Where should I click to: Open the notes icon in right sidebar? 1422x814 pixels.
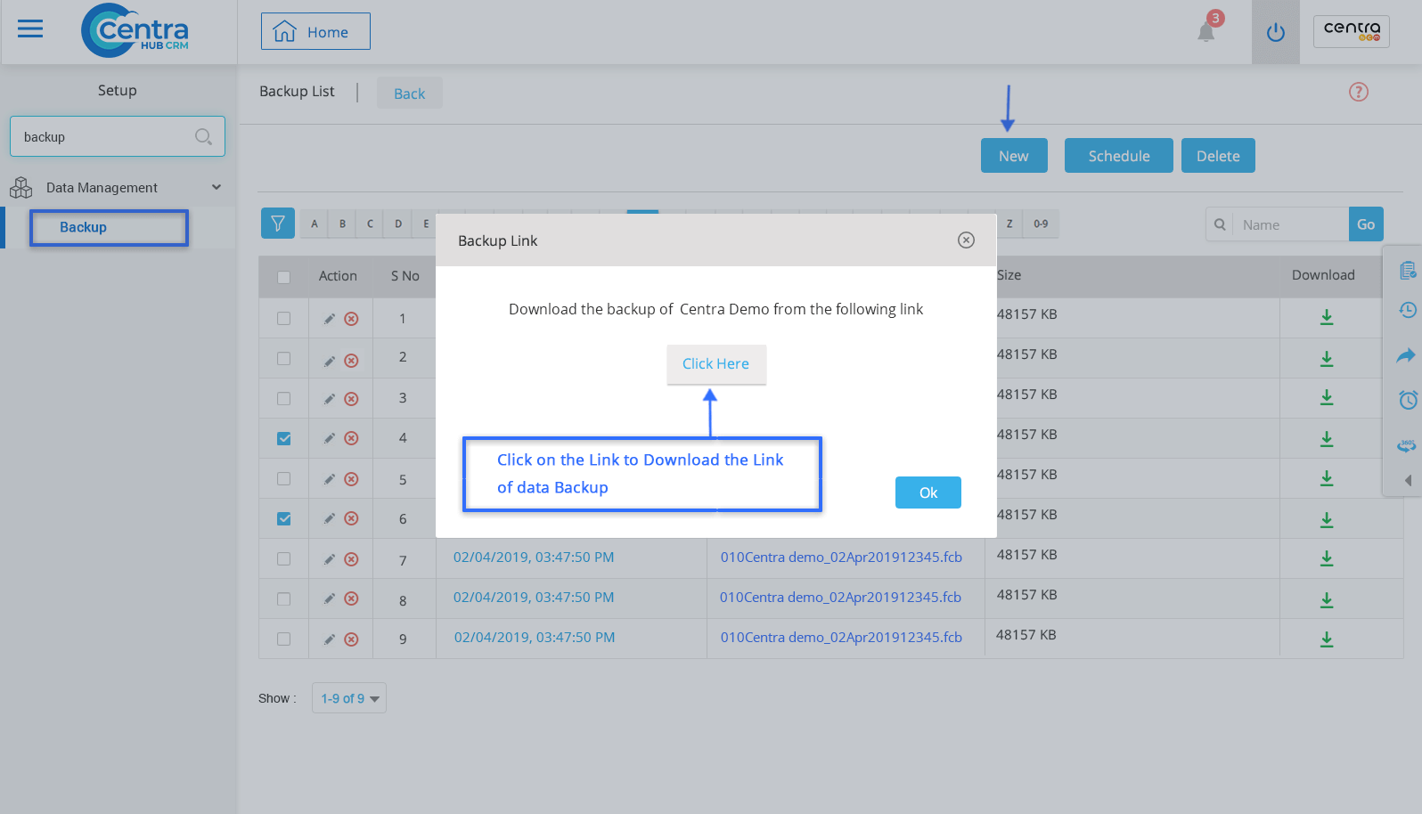click(1408, 270)
